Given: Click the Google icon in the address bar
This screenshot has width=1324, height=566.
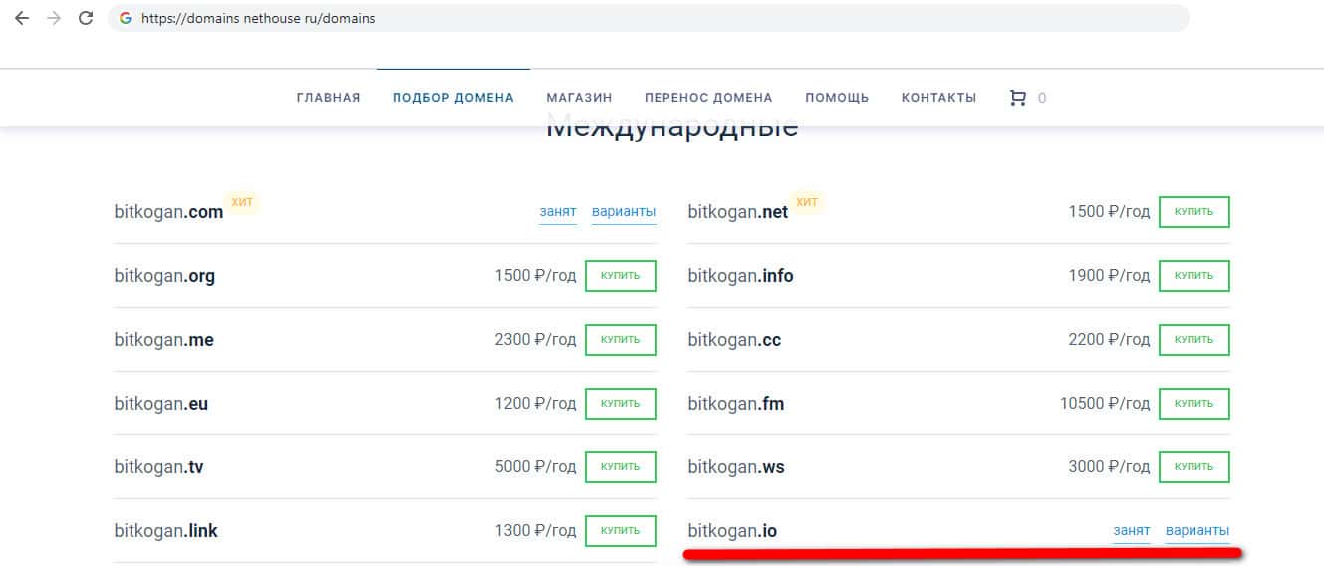Looking at the screenshot, I should [x=126, y=18].
